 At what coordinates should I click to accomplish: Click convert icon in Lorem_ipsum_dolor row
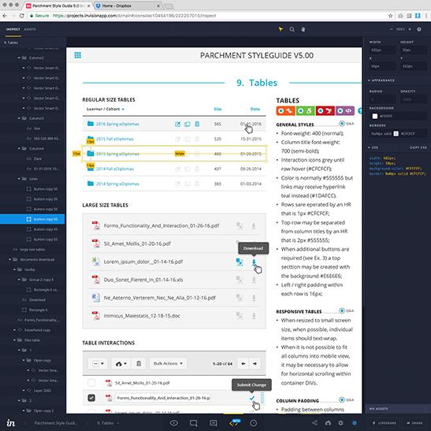point(240,262)
